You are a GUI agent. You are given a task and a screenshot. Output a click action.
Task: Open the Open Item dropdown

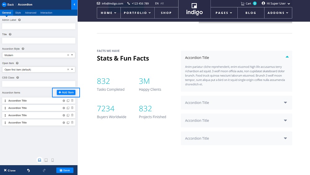[x=72, y=69]
